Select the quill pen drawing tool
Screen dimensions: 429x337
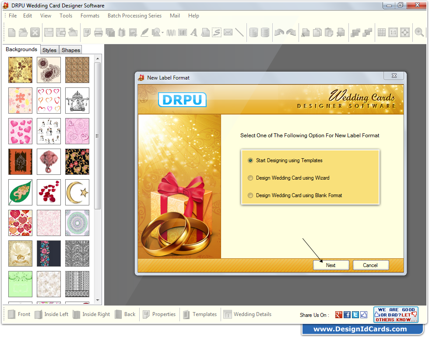(x=144, y=32)
